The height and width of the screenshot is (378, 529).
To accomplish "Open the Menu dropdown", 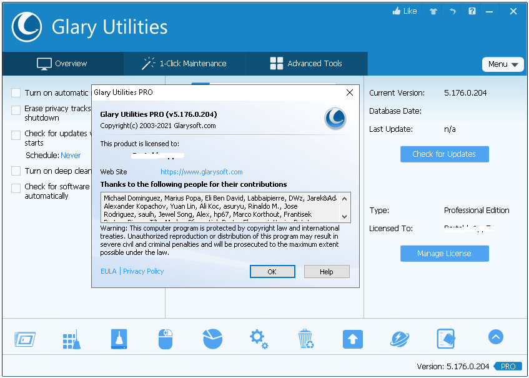I will click(503, 64).
